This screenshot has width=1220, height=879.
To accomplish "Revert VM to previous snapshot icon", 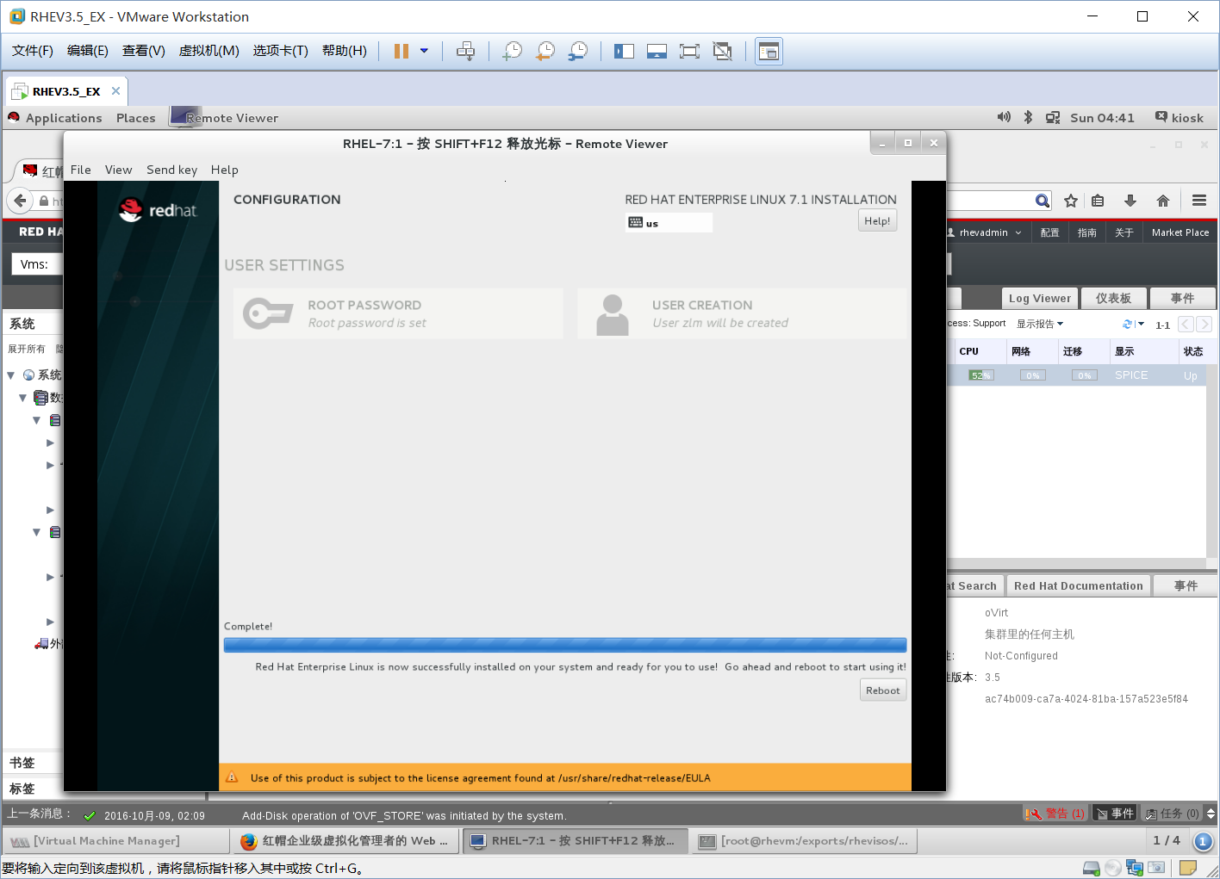I will point(545,51).
